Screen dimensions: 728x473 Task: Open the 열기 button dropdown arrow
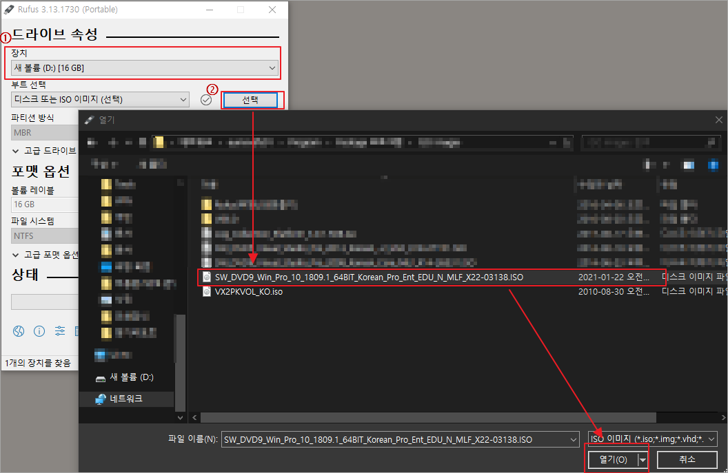click(643, 459)
